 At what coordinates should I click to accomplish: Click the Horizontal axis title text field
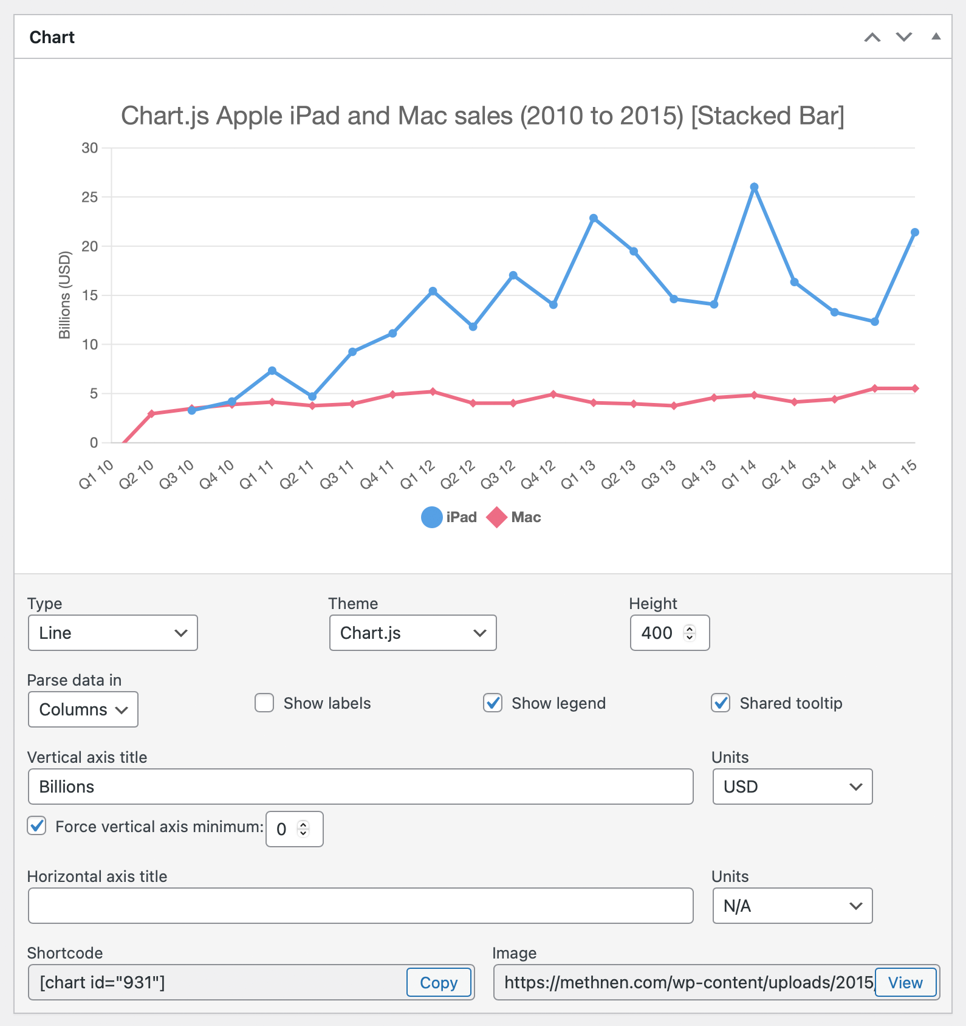point(360,906)
